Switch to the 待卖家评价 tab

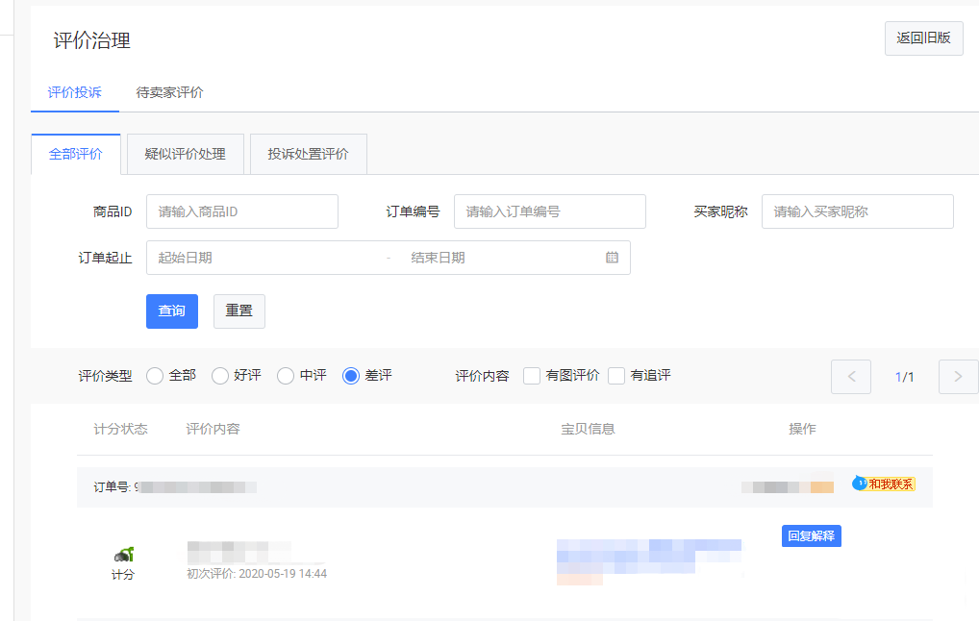click(x=169, y=93)
